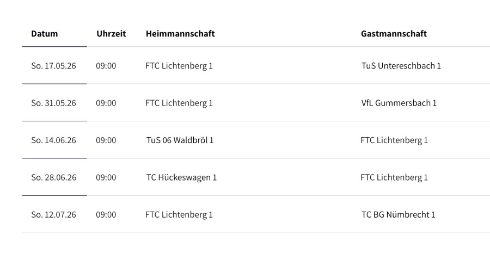
Task: Open home team TuS 06 Waldbröl 1
Action: point(180,140)
